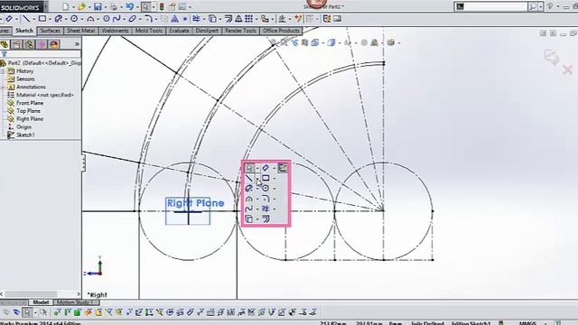Toggle the Select tool in the top toolbar
Screen dimensions: 578x325
pyautogui.click(x=145, y=6)
